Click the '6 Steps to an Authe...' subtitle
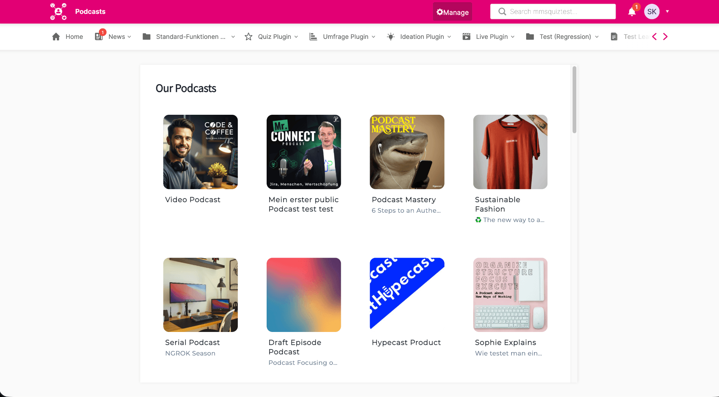Image resolution: width=719 pixels, height=397 pixels. 406,210
